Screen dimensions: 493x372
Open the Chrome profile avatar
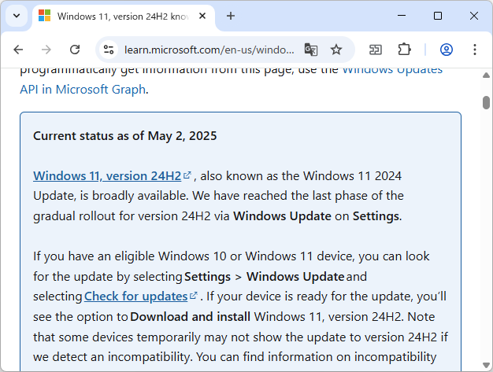[x=446, y=50]
